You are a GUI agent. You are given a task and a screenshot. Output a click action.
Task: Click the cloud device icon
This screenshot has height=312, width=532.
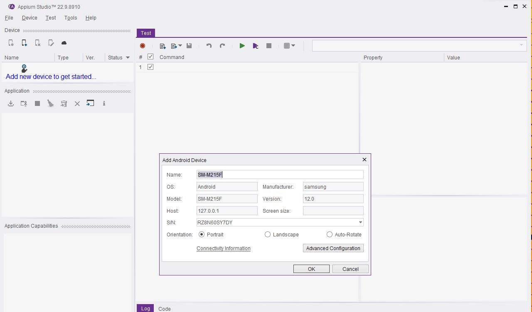(x=64, y=43)
